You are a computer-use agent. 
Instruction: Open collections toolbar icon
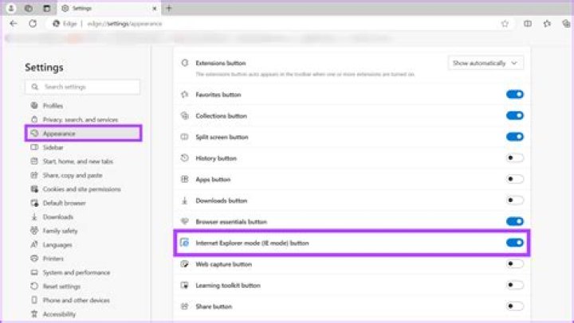click(x=566, y=24)
